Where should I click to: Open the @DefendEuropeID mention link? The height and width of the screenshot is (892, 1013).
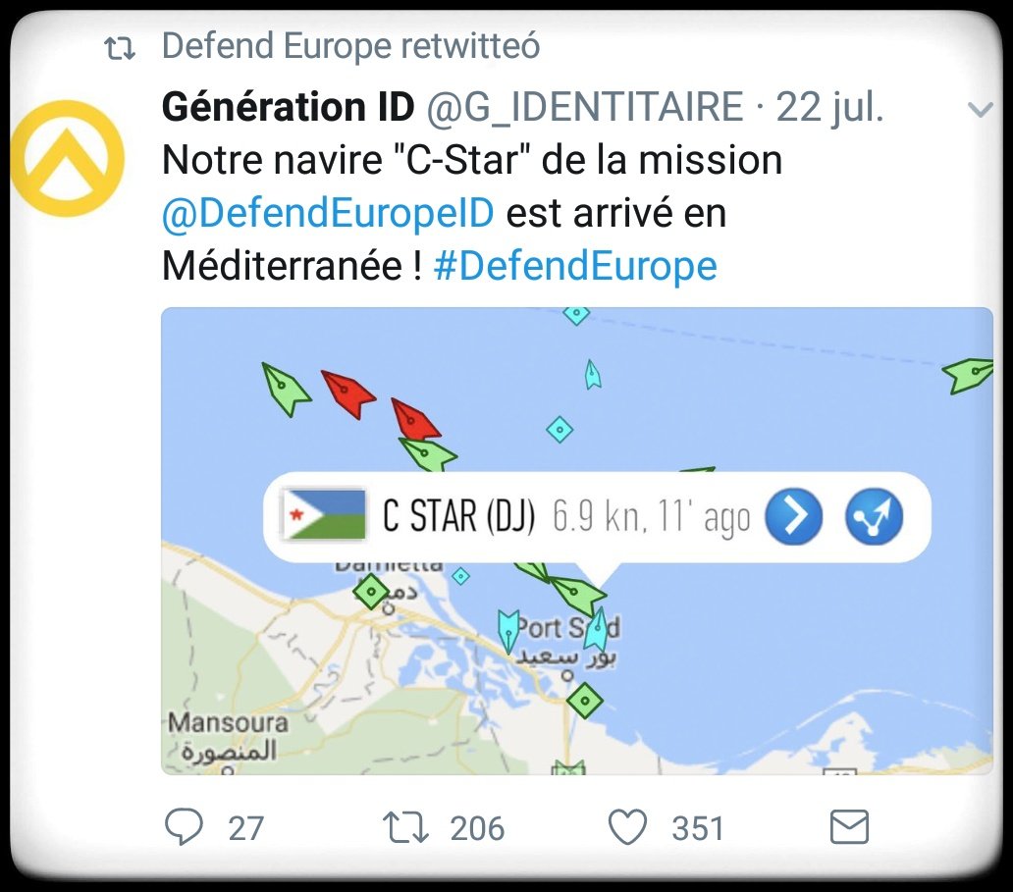coord(327,213)
